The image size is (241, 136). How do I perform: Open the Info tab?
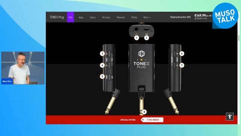70,17
